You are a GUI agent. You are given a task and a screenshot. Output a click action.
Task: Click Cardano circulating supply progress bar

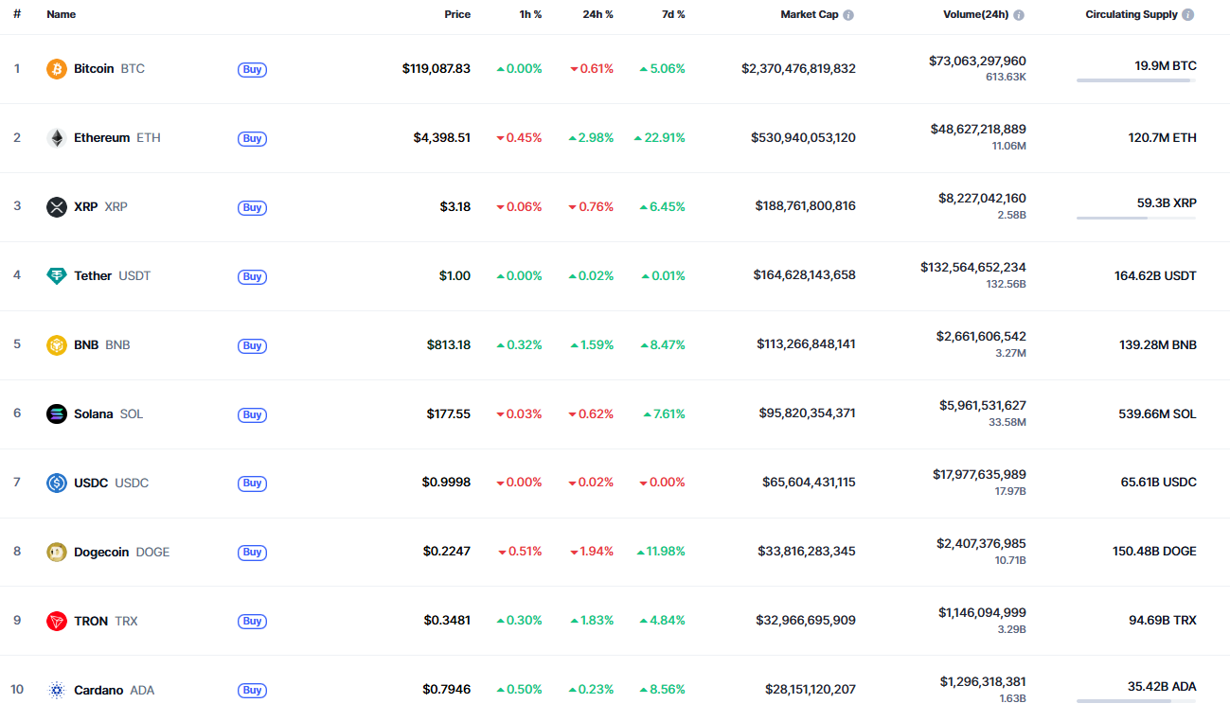tap(1136, 701)
